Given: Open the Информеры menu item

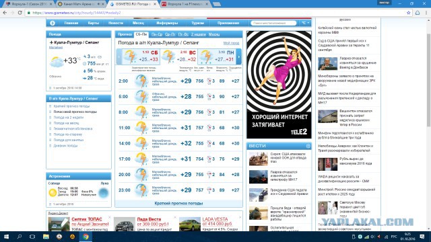Looking at the screenshot, I should 167,23.
